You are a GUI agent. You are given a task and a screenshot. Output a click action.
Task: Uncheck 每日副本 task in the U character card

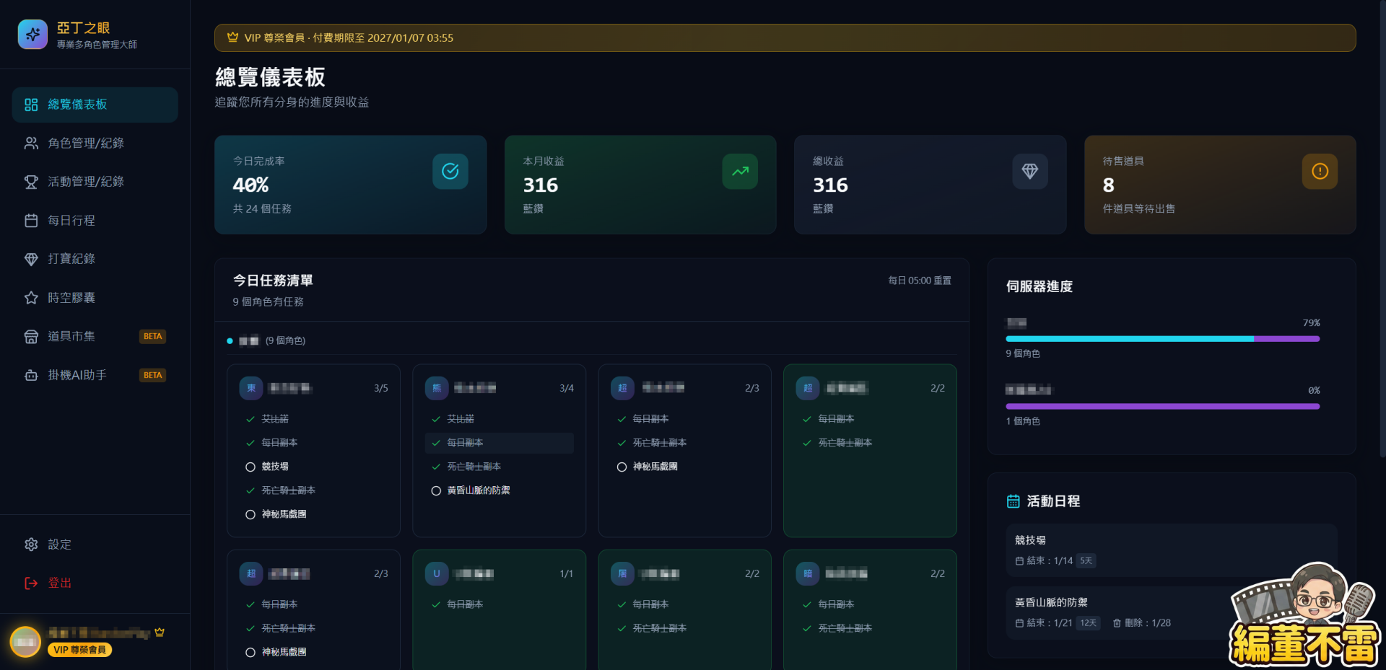pos(436,604)
